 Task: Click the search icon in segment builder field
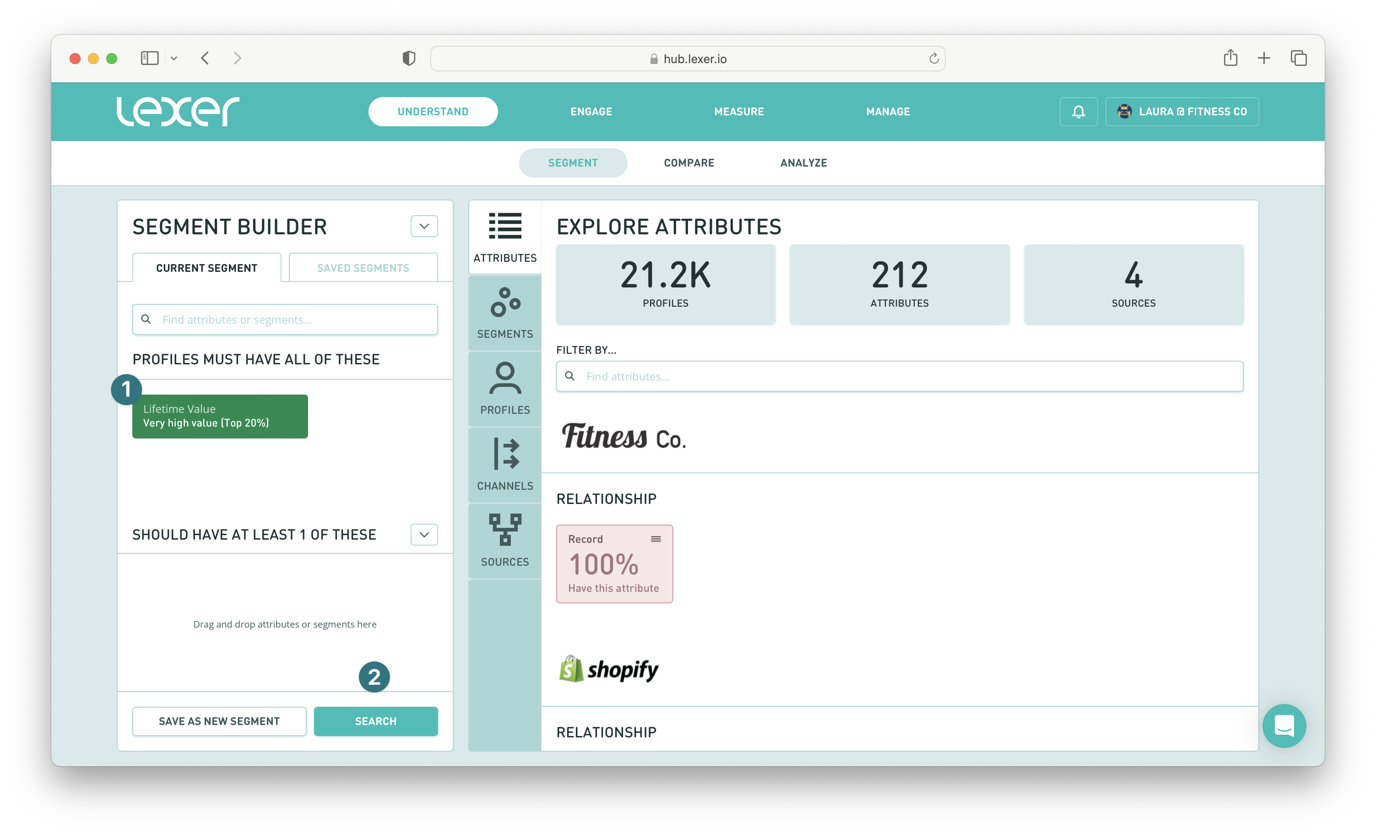point(146,319)
